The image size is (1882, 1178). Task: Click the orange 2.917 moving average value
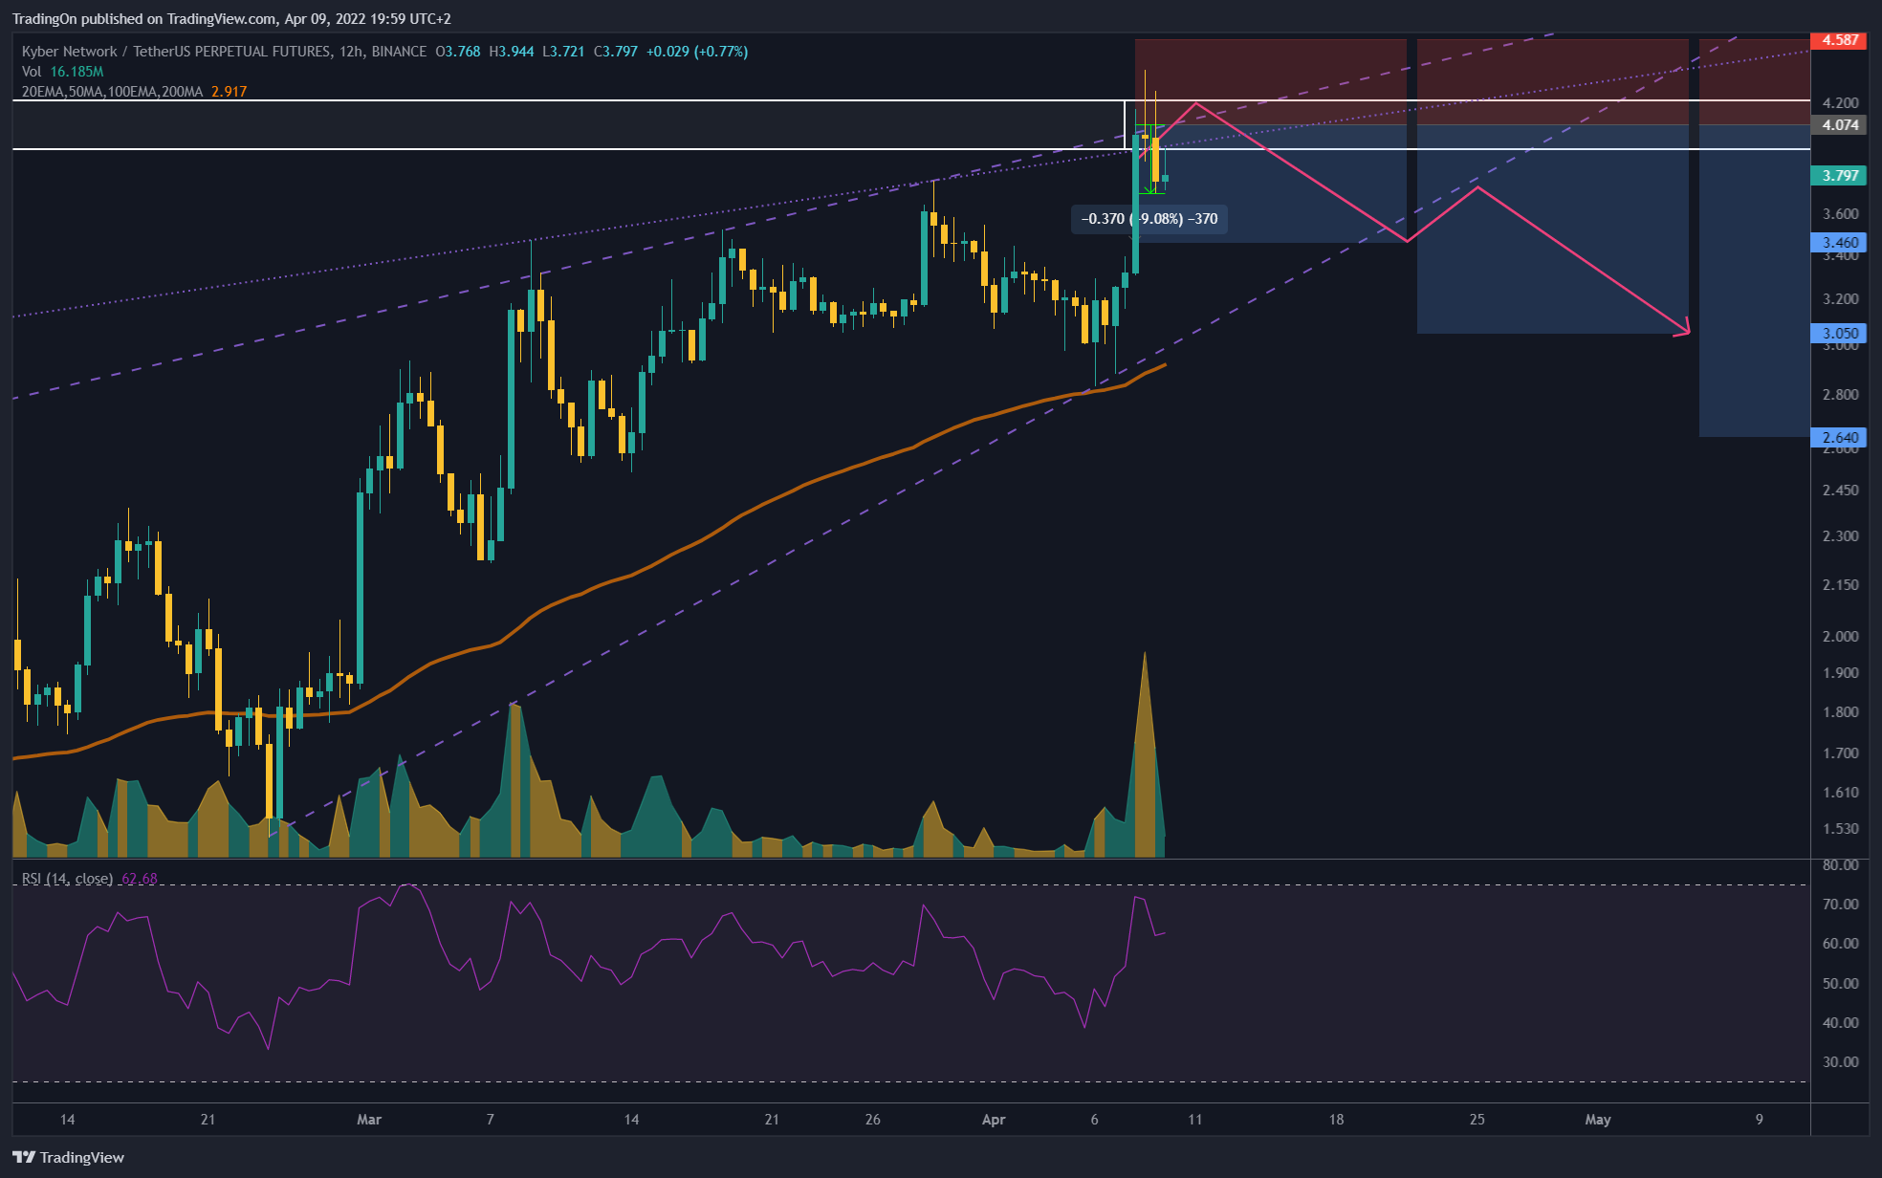[230, 92]
